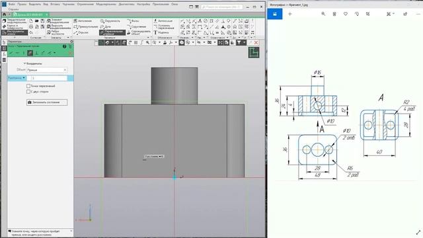Click the filter funnel icon in view toolbar
Viewport: 423px width, 238px height.
pos(239,42)
